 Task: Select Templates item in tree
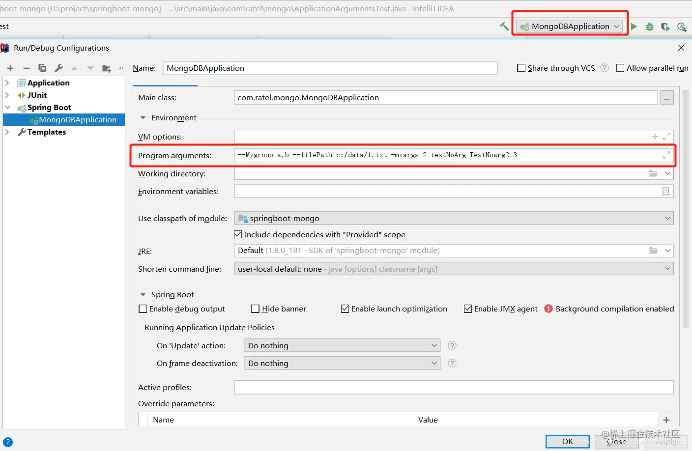(x=47, y=132)
